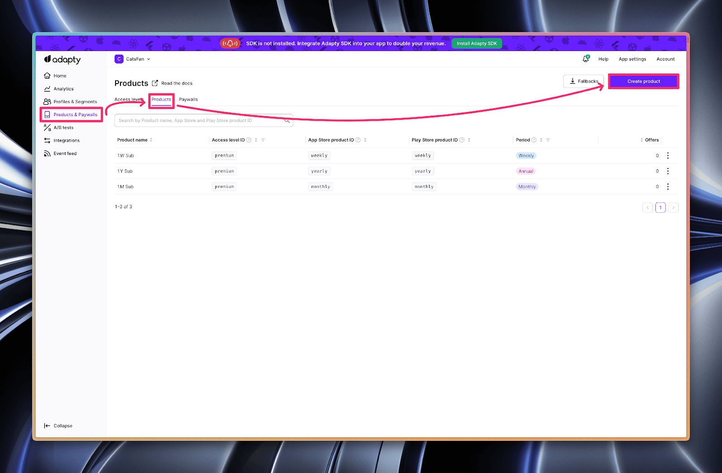The image size is (722, 473).
Task: Click the Create product button
Action: tap(643, 81)
